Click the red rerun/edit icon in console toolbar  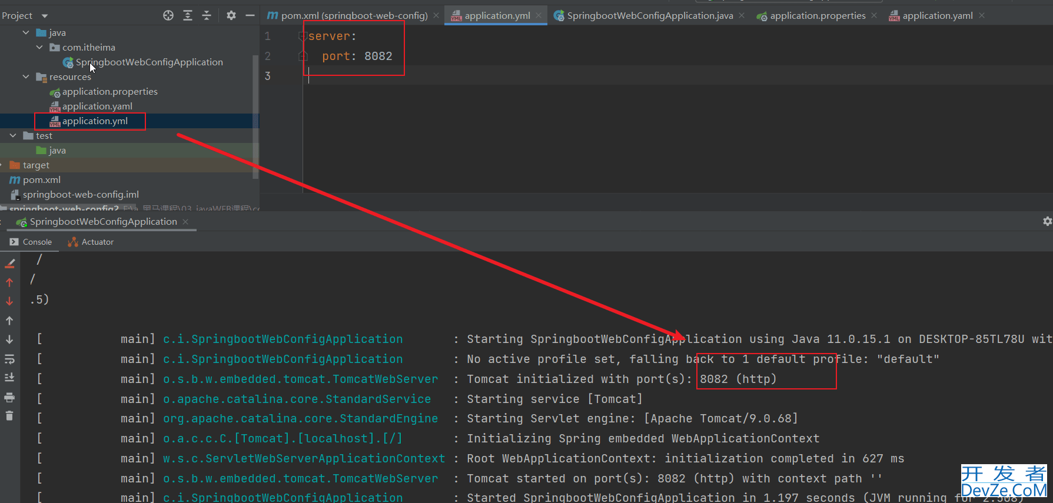pos(9,263)
